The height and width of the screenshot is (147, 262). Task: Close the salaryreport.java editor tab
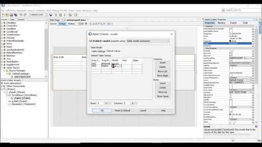(x=88, y=20)
